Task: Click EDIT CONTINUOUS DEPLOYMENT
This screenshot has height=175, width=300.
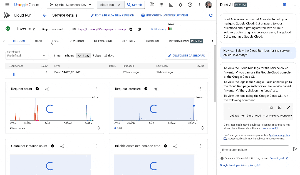Action: click(165, 15)
